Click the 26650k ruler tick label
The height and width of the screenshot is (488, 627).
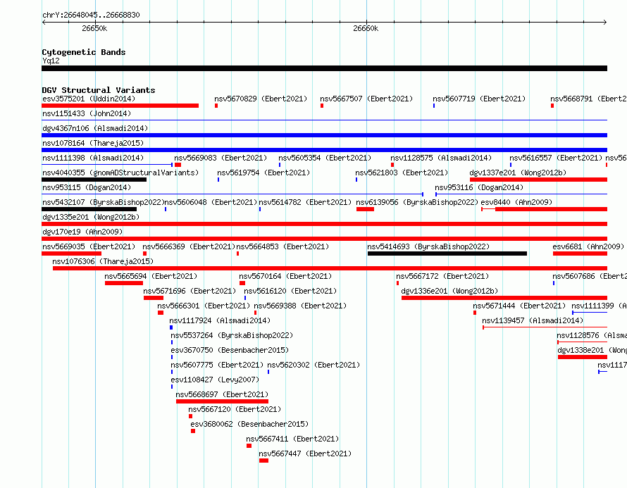tap(94, 28)
